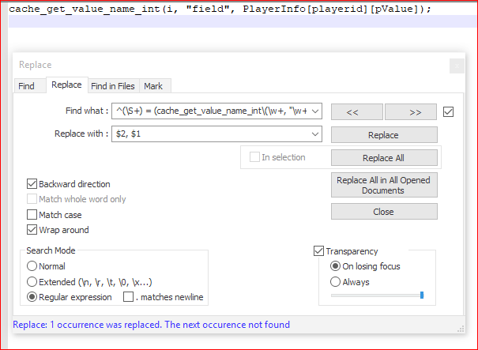This screenshot has height=350, width=478.
Task: Click the find next >> button
Action: [x=411, y=112]
